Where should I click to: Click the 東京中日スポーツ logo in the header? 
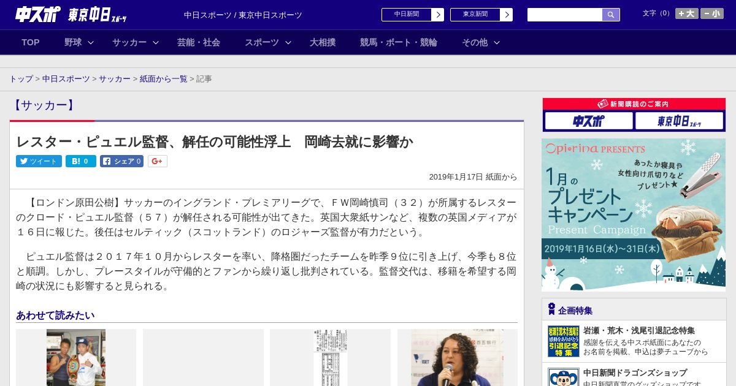(98, 15)
